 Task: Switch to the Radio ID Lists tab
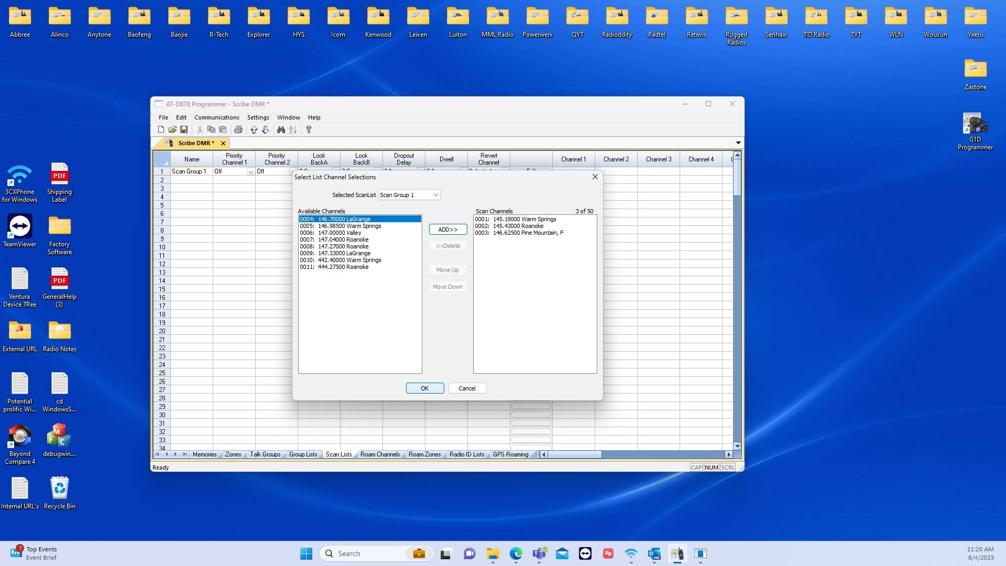(x=467, y=454)
